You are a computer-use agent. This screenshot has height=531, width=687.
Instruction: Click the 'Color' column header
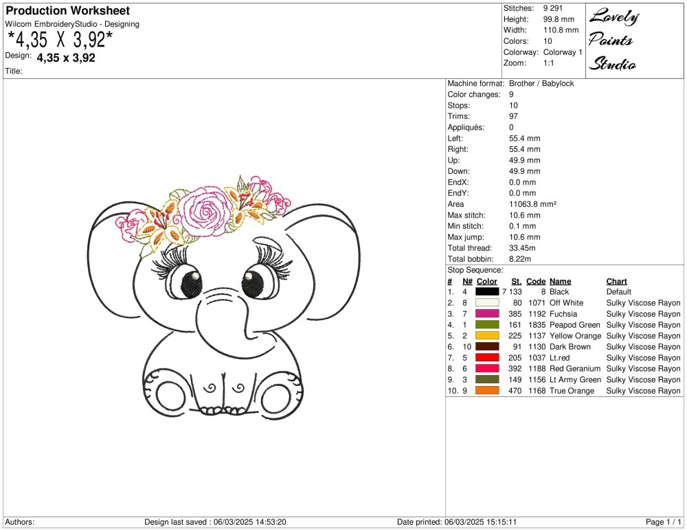(x=487, y=281)
